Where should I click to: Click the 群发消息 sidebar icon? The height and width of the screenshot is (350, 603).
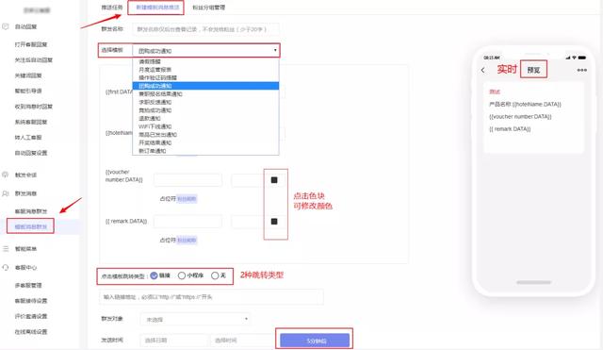tap(6, 193)
